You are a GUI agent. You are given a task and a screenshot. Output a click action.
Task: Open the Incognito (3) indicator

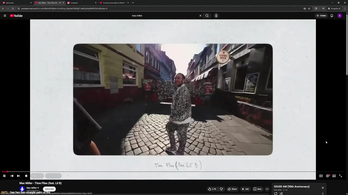pyautogui.click(x=334, y=8)
